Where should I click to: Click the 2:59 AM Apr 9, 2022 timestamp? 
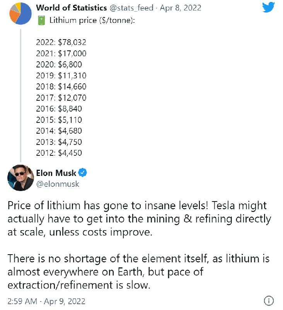(x=46, y=301)
